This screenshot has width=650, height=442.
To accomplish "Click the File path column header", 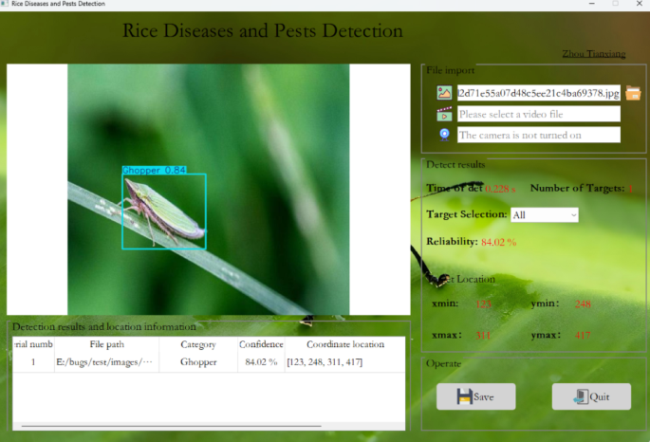I will [x=106, y=344].
